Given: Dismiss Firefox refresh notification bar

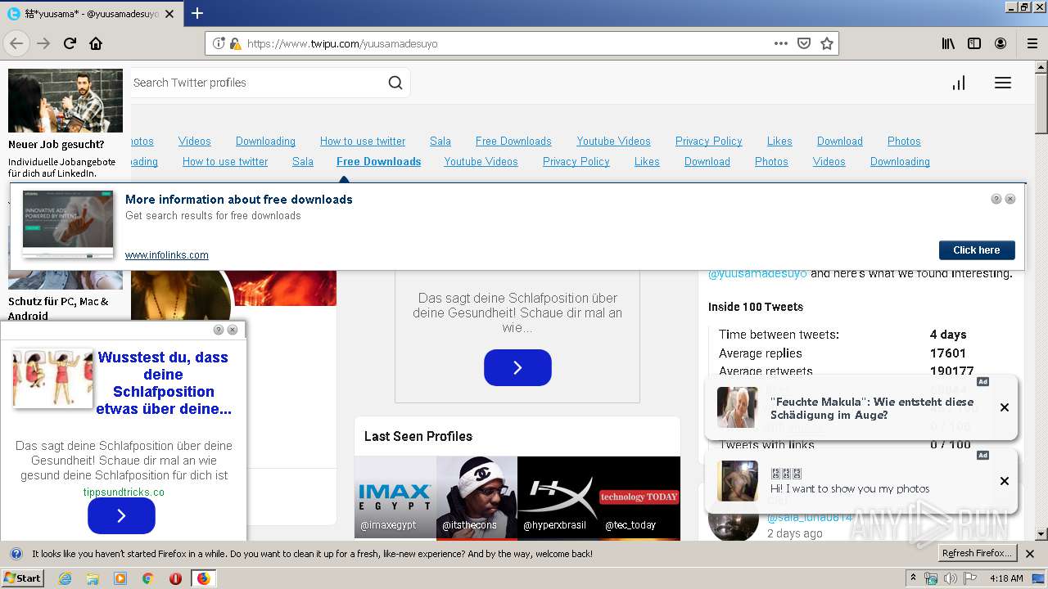Looking at the screenshot, I should pos(1030,554).
